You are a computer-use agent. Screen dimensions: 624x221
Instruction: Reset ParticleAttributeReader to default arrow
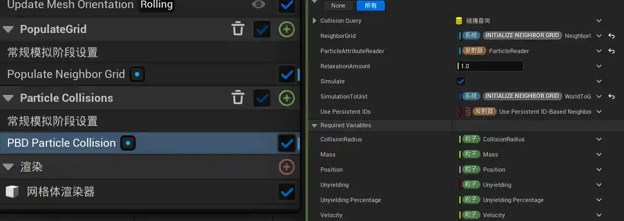[x=612, y=51]
